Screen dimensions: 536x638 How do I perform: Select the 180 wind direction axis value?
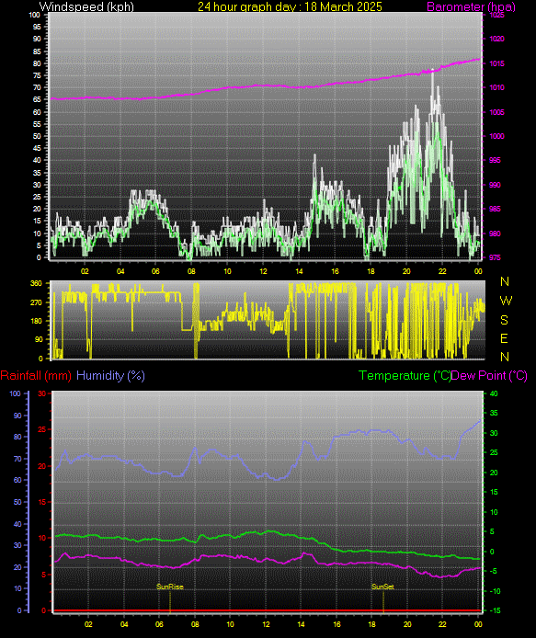[36, 321]
